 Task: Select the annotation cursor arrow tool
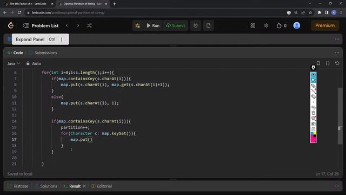[x=314, y=80]
